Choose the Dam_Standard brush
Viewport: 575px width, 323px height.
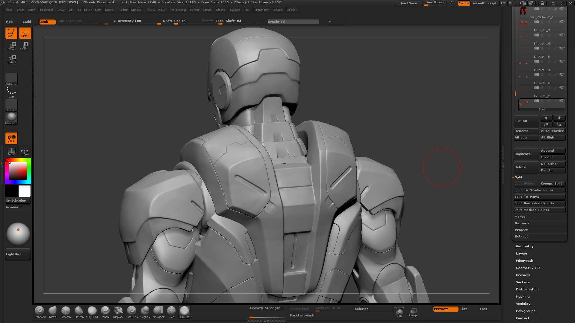click(x=132, y=312)
